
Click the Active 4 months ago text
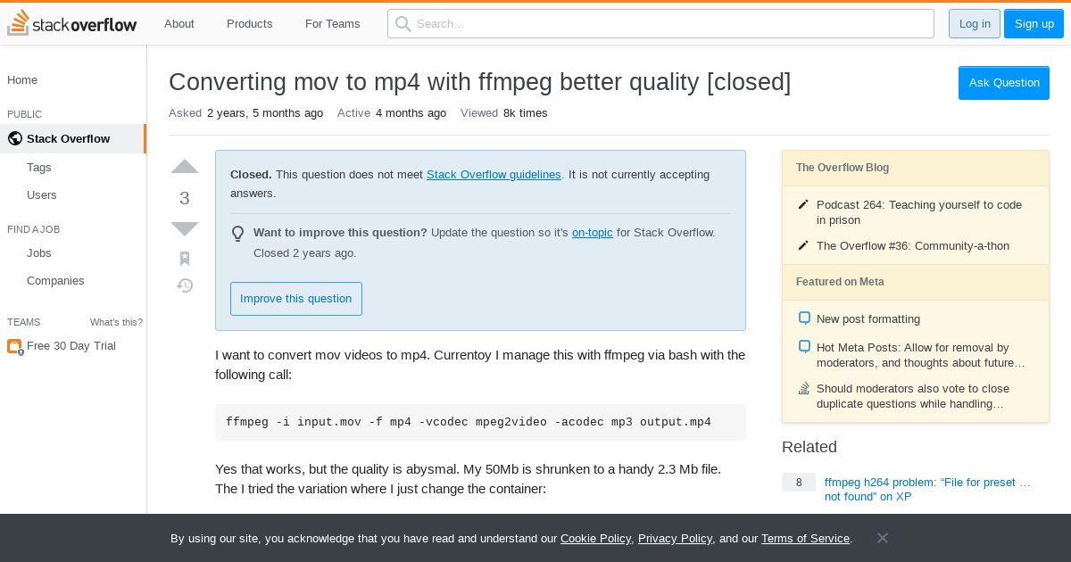point(392,113)
